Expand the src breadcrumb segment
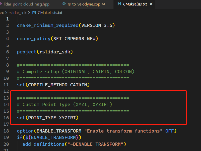The image size is (201, 151). [x=2, y=12]
